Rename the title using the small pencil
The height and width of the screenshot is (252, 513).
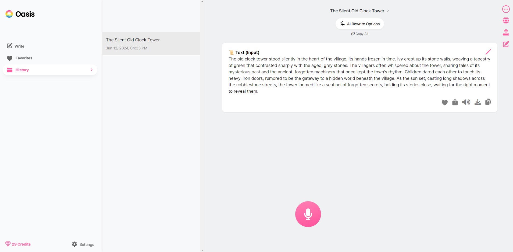click(x=388, y=11)
